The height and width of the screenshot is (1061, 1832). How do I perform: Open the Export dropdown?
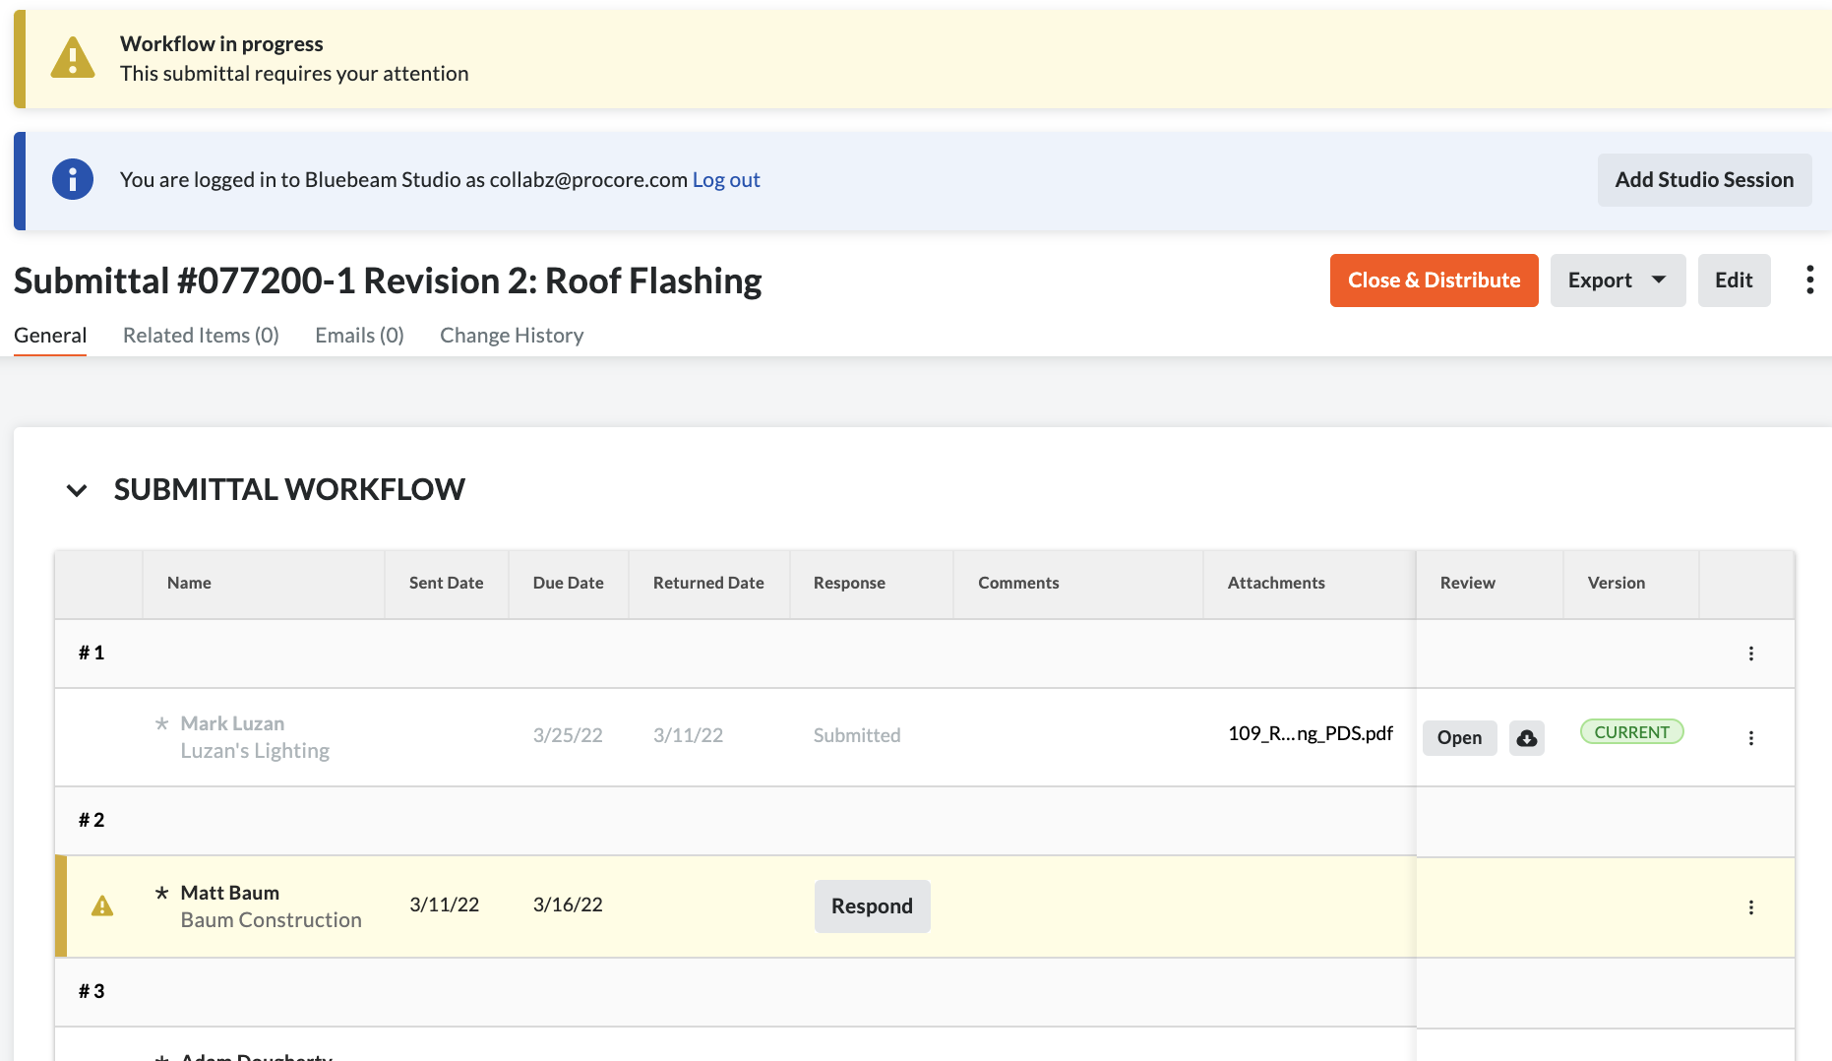1617,281
